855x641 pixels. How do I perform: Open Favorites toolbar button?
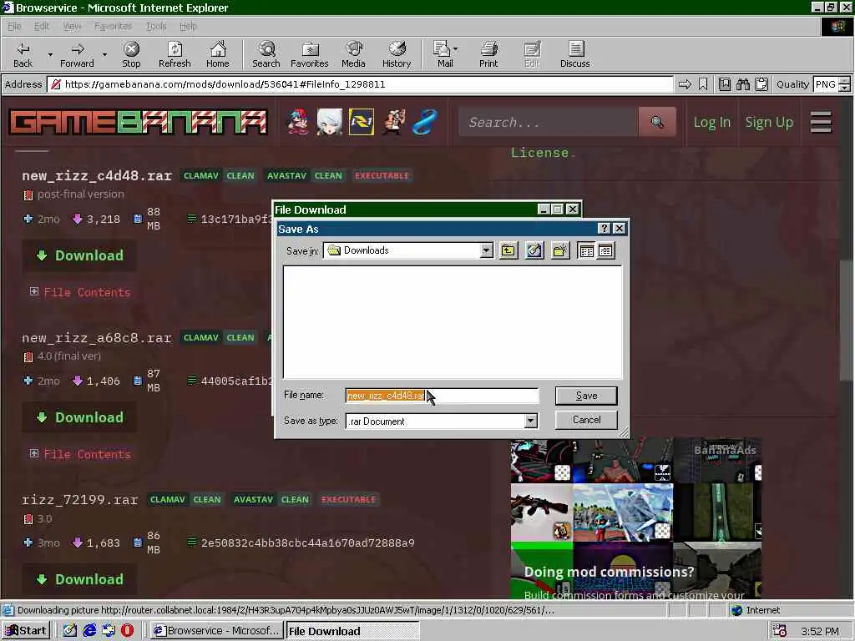click(309, 54)
